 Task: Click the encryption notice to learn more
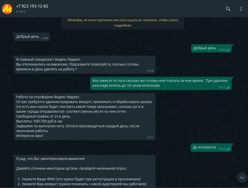[123, 23]
